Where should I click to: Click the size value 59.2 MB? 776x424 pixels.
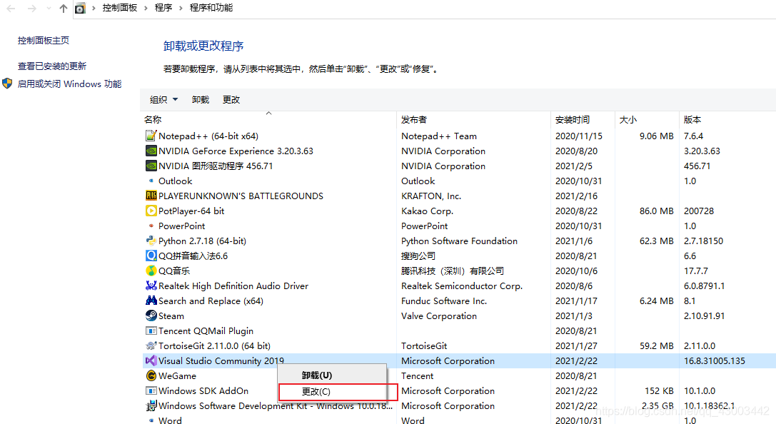pyautogui.click(x=656, y=345)
